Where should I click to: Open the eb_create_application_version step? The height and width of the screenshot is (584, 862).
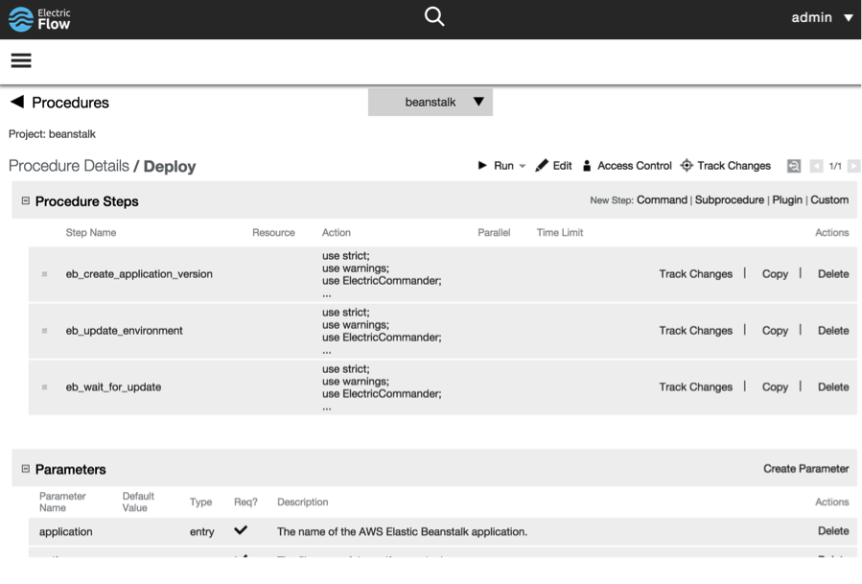[x=139, y=274]
